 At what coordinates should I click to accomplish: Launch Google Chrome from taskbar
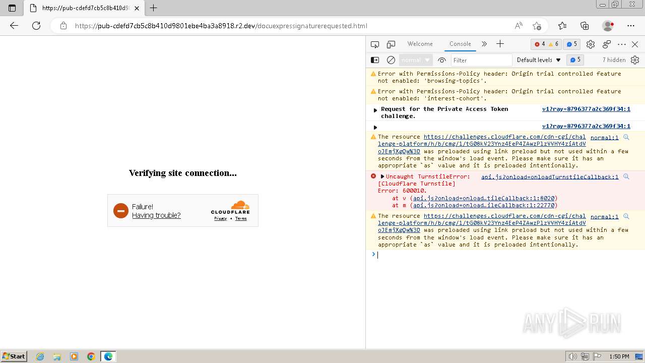(x=91, y=356)
